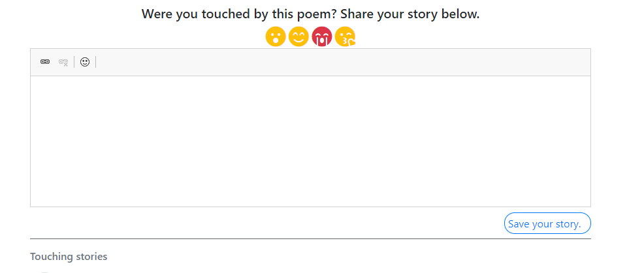627x273 pixels.
Task: Click the "Save your story." button
Action: click(547, 223)
